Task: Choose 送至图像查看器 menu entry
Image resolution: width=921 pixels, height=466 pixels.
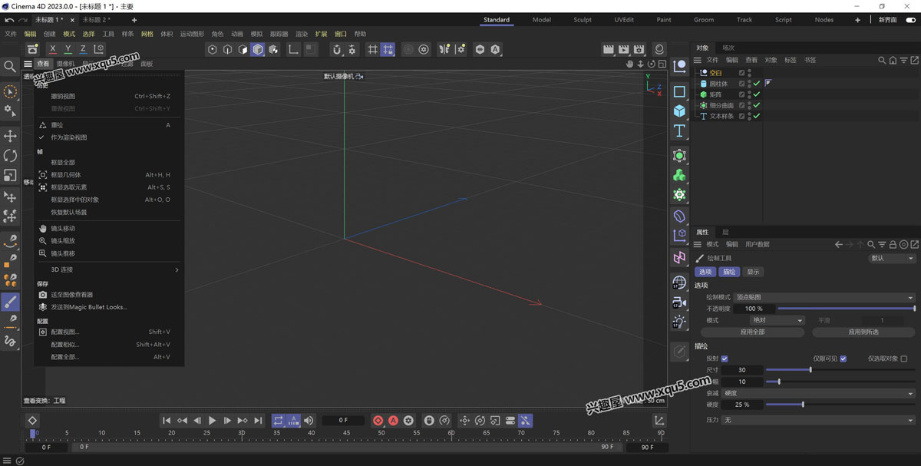Action: tap(107, 295)
